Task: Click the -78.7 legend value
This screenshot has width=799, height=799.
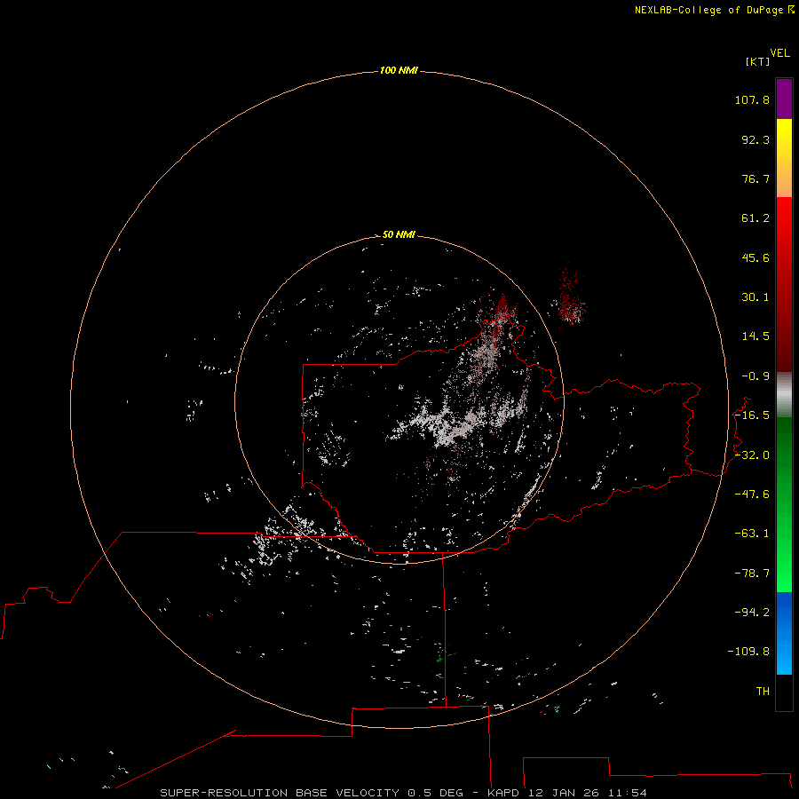Action: click(752, 574)
